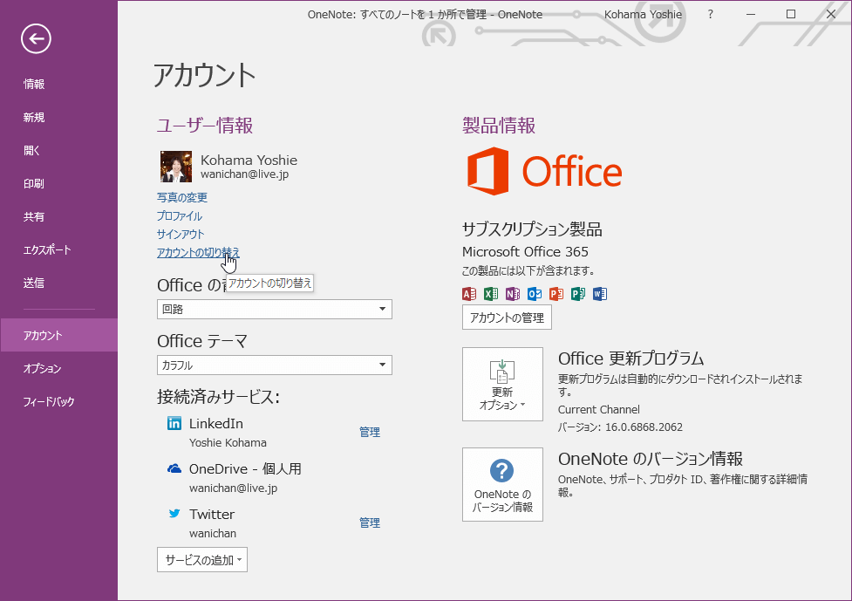Select エクスポート in the sidebar
This screenshot has width=852, height=601.
(x=58, y=250)
